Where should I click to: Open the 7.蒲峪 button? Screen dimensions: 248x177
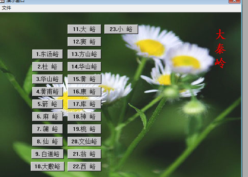tap(47, 129)
